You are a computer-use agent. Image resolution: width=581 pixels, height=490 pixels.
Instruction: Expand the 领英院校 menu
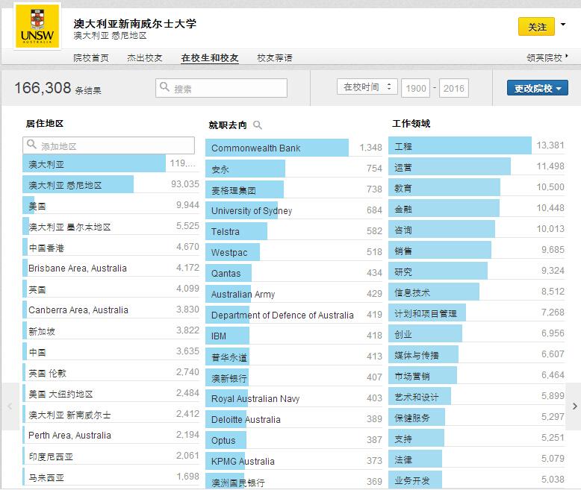pos(547,57)
